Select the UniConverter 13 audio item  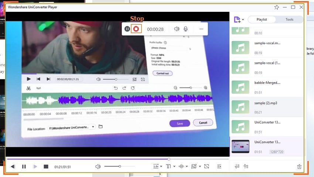[x=266, y=127]
